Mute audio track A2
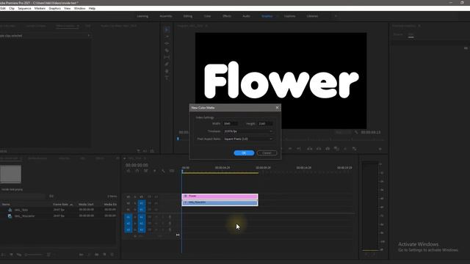 [156, 223]
